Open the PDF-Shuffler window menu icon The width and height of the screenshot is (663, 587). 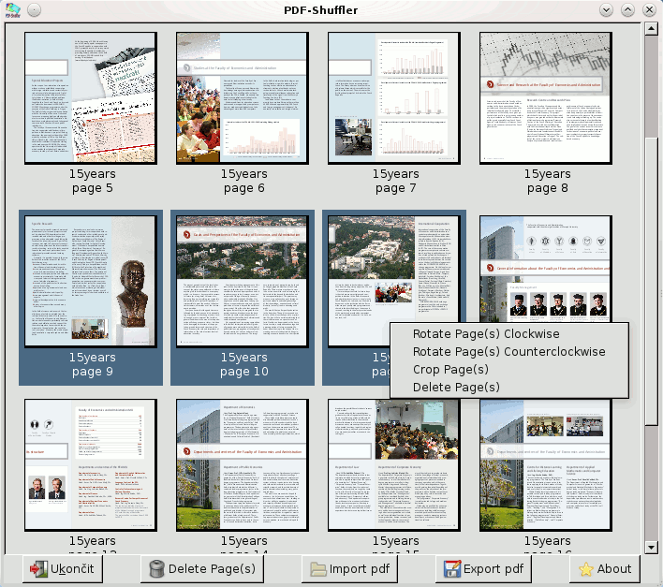tap(13, 9)
